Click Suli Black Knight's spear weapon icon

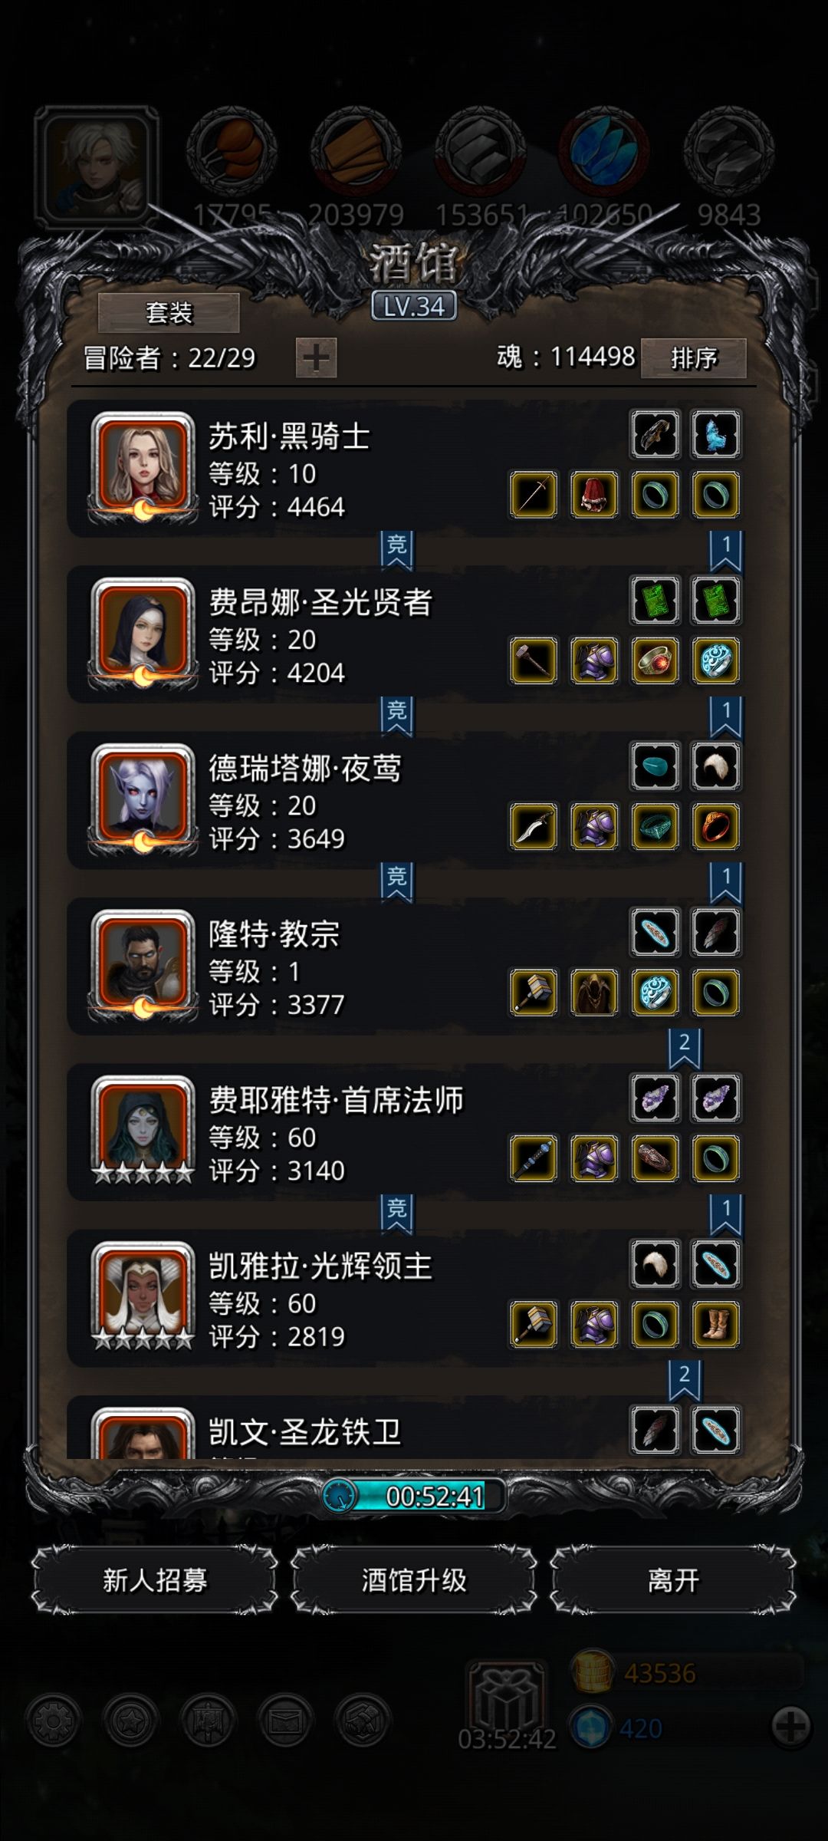coord(534,495)
